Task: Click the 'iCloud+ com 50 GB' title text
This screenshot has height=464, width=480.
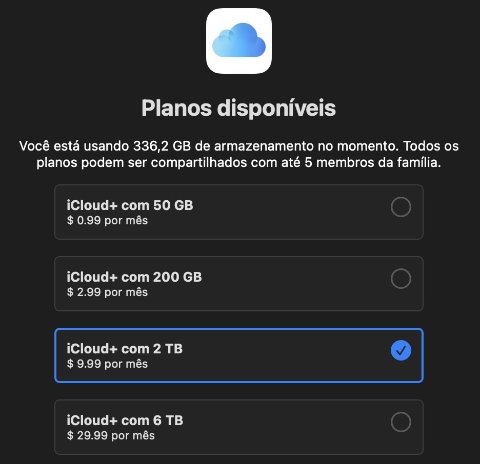Action: [x=131, y=205]
